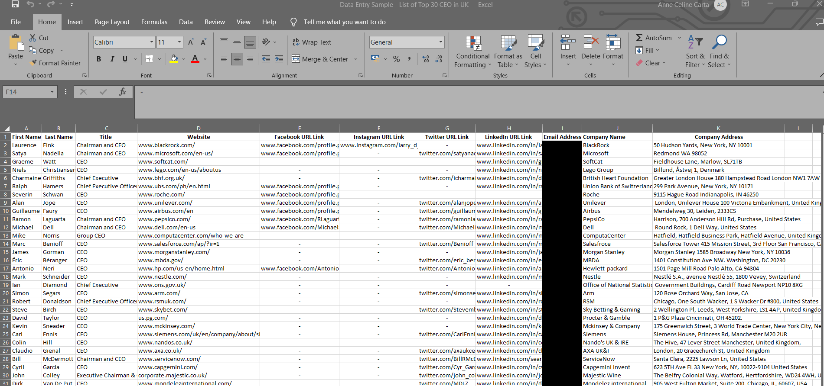Apply Percent Style number format
Screen dimensions: 824x386
click(396, 59)
